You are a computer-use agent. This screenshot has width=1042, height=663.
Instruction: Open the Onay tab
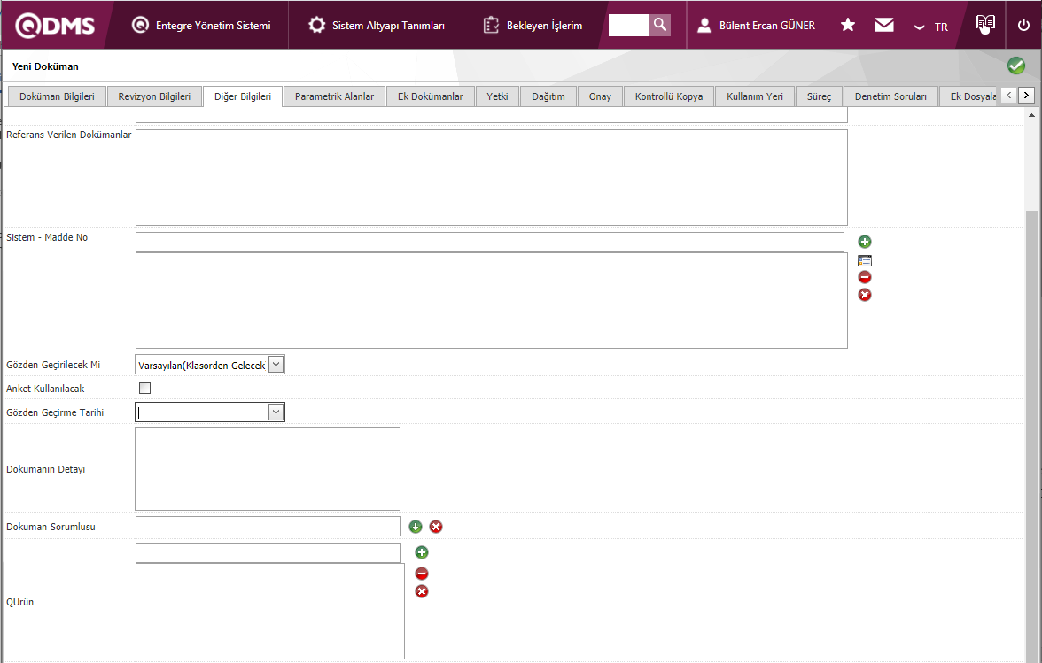(600, 96)
